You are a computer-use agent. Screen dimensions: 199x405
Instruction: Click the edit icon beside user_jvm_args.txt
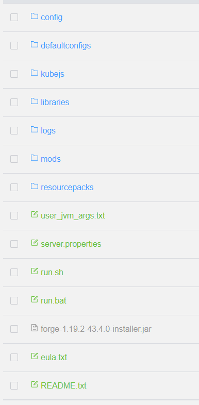(35, 214)
